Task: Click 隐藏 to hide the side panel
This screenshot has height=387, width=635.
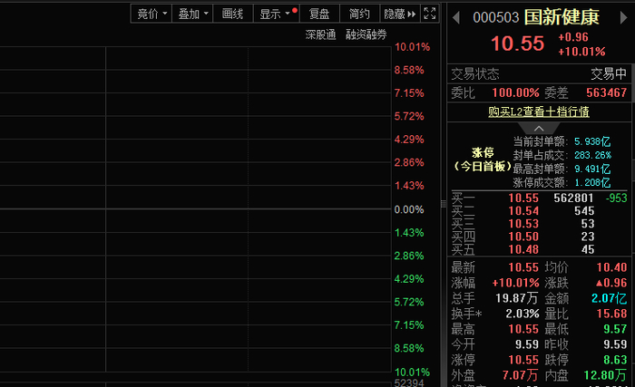Action: click(x=400, y=14)
